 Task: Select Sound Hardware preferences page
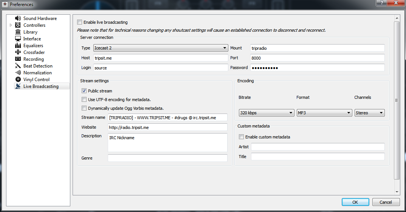(40, 18)
